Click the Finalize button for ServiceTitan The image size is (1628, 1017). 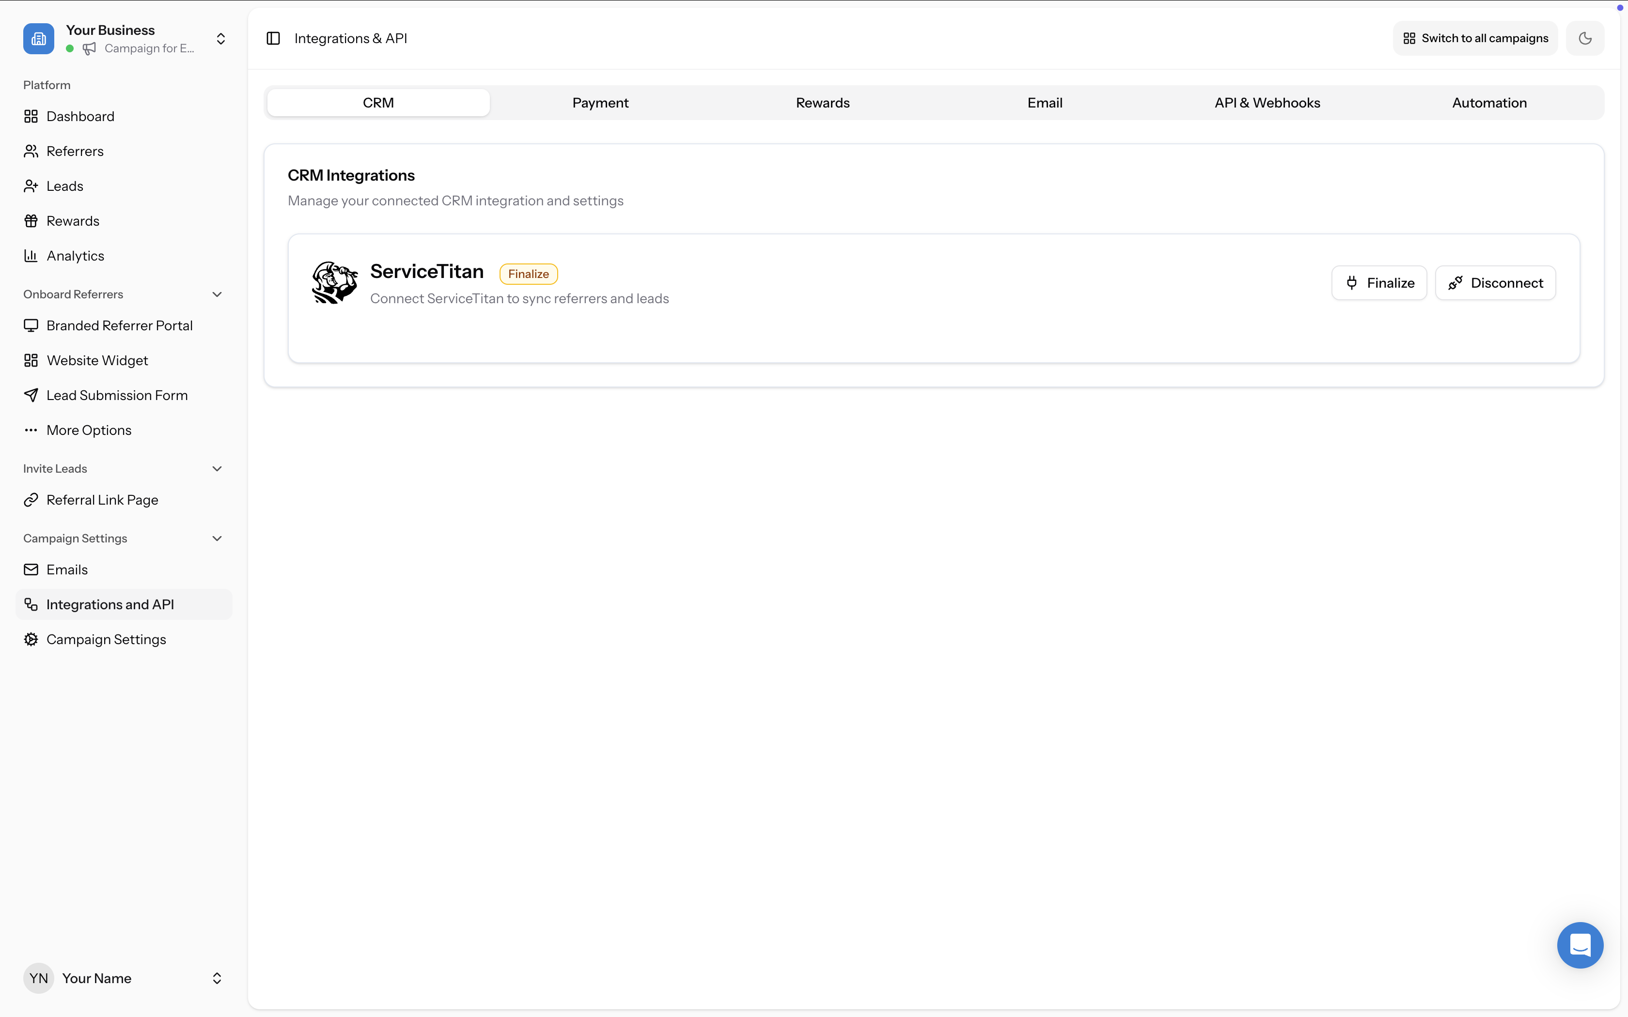pyautogui.click(x=1379, y=282)
